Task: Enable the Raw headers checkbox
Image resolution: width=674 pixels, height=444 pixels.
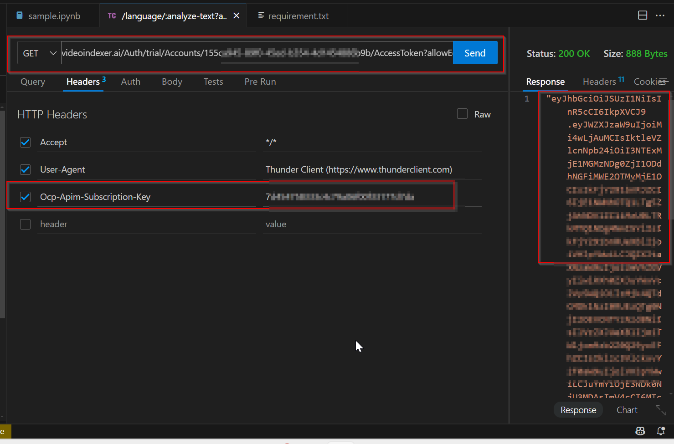Action: click(462, 114)
